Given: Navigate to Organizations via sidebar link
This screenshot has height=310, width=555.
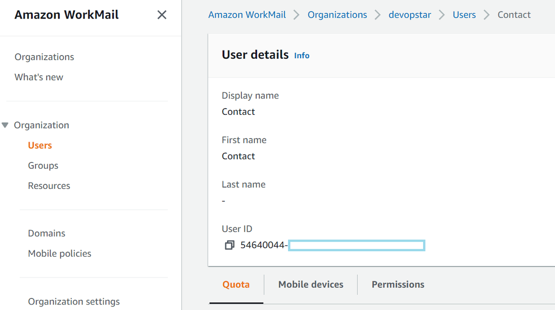Looking at the screenshot, I should tap(44, 56).
